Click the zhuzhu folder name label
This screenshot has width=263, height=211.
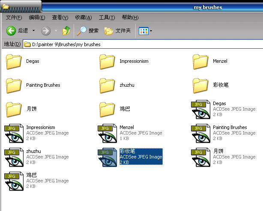pyautogui.click(x=127, y=85)
